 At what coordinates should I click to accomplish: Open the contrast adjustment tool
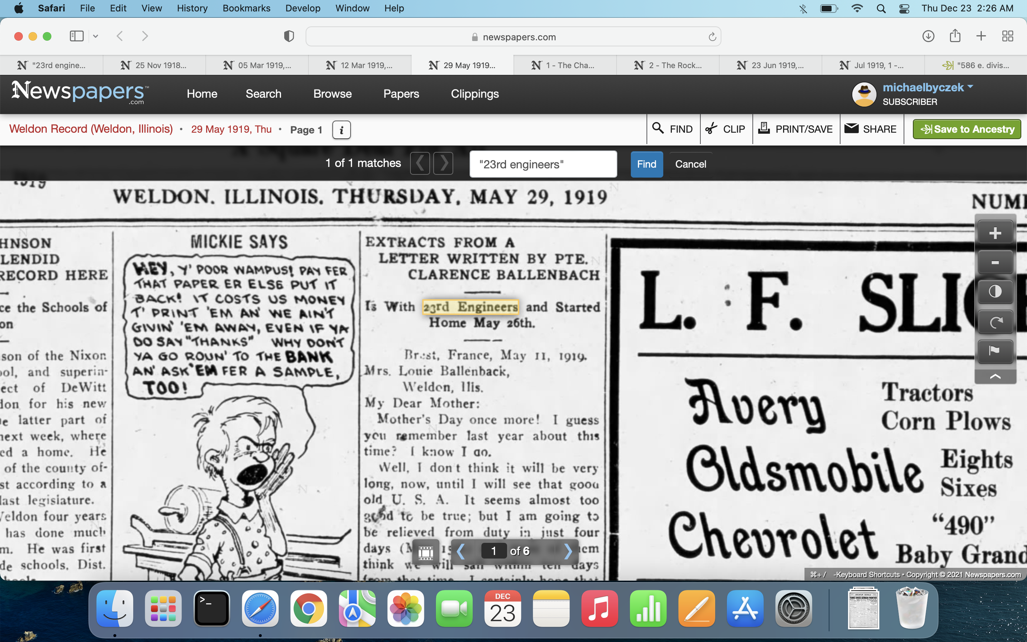pyautogui.click(x=995, y=292)
